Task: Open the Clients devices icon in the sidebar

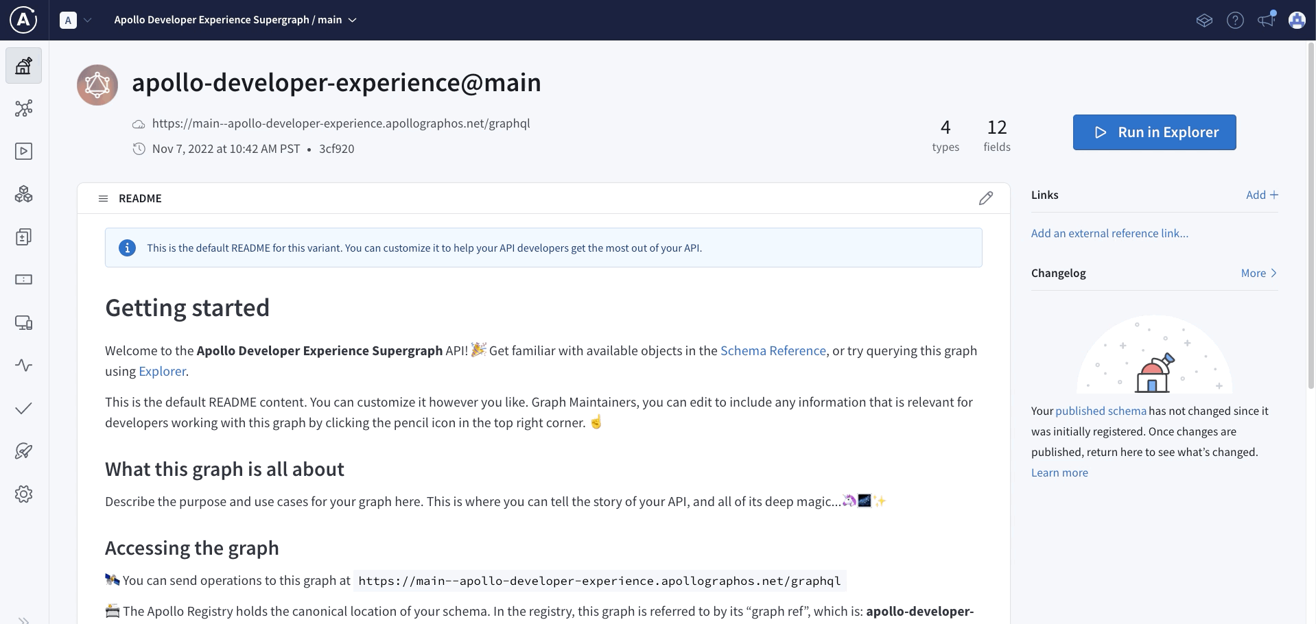Action: [23, 322]
